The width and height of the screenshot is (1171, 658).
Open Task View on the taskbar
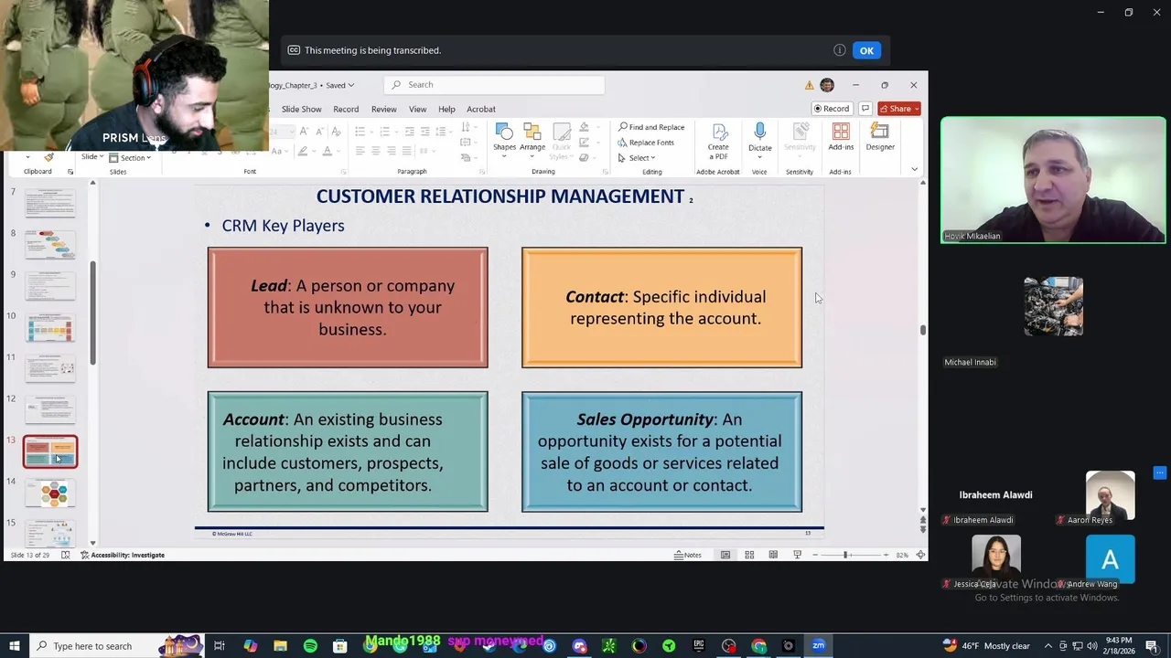pos(220,646)
